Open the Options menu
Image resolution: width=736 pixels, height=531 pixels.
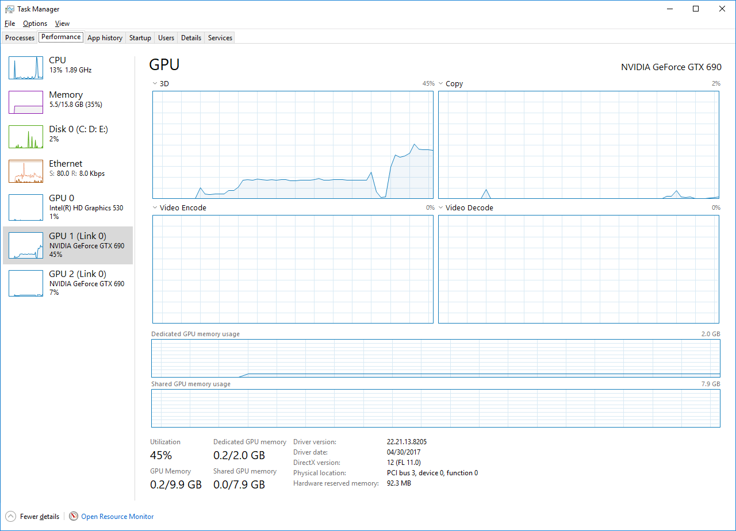click(34, 24)
